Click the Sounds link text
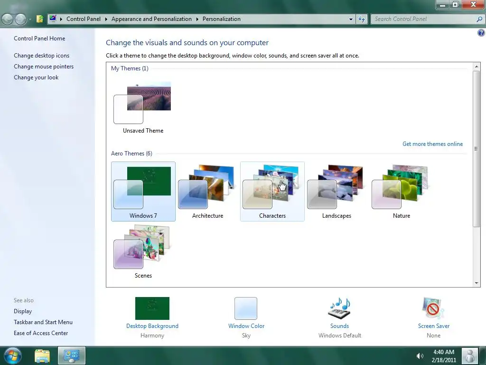Viewport: 486px width, 365px height. [x=339, y=326]
